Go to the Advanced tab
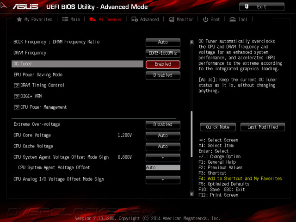The width and height of the screenshot is (296, 222). (145, 19)
